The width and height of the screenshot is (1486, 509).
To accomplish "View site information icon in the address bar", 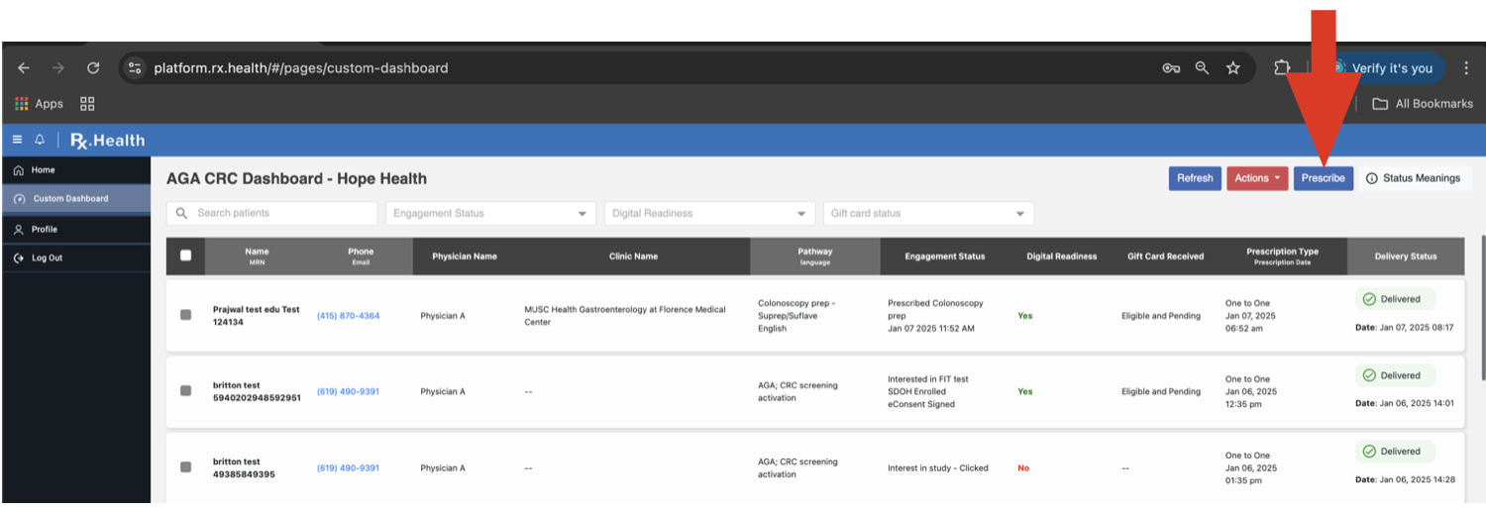I will tap(136, 68).
